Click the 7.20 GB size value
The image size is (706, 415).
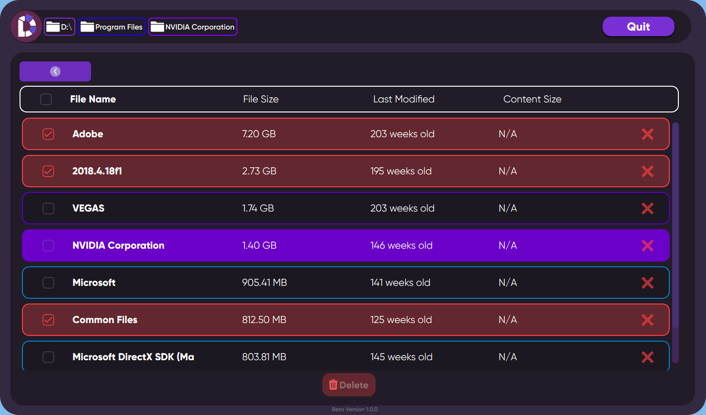tap(259, 134)
